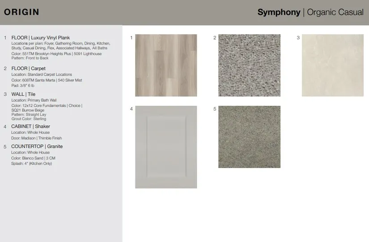Click the "Door: Madison | Thimble Finish" line

(x=36, y=138)
